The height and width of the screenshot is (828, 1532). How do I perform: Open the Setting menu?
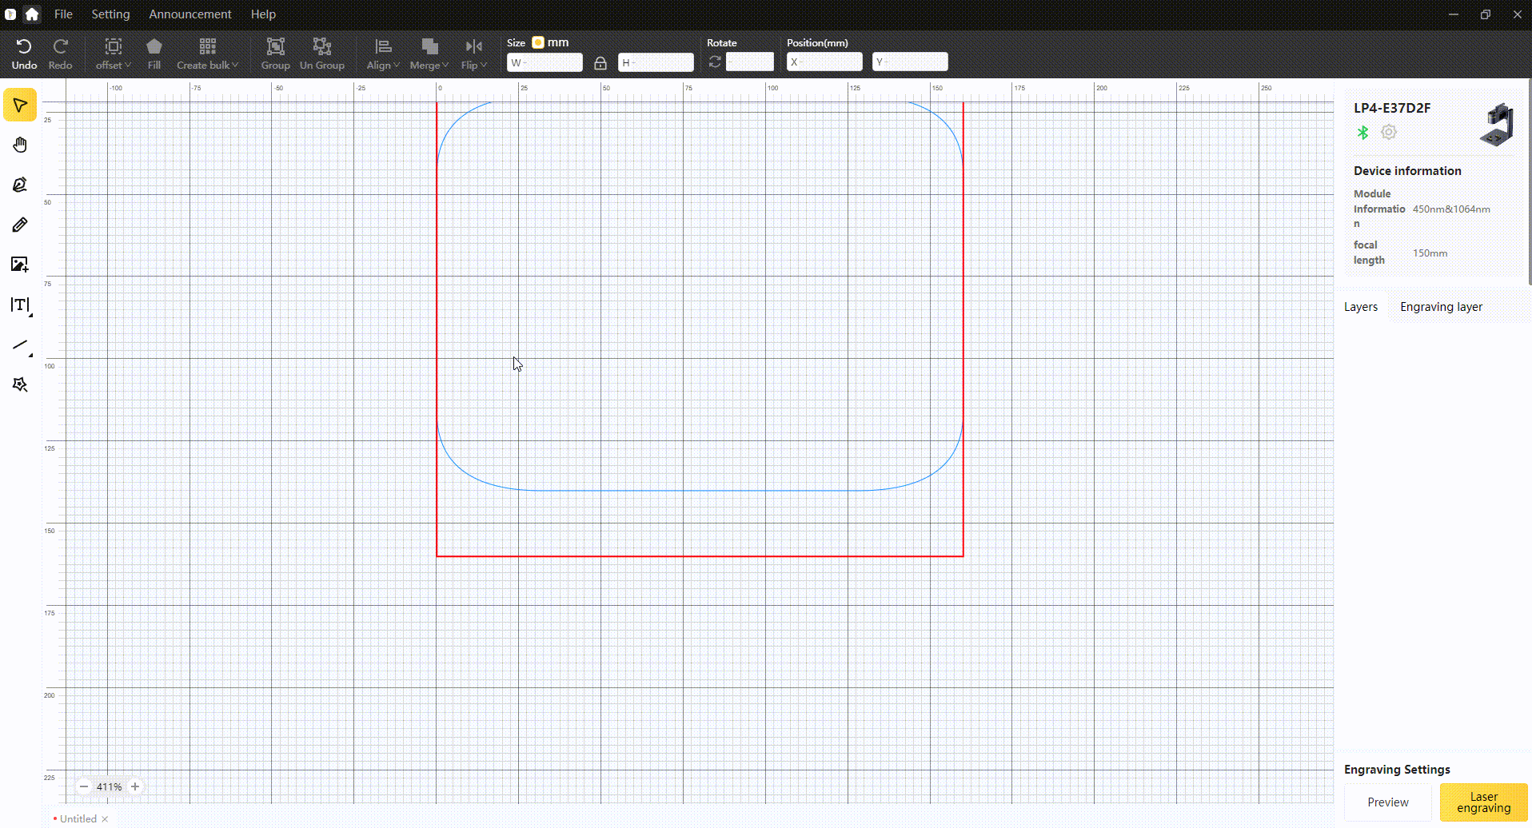[110, 14]
